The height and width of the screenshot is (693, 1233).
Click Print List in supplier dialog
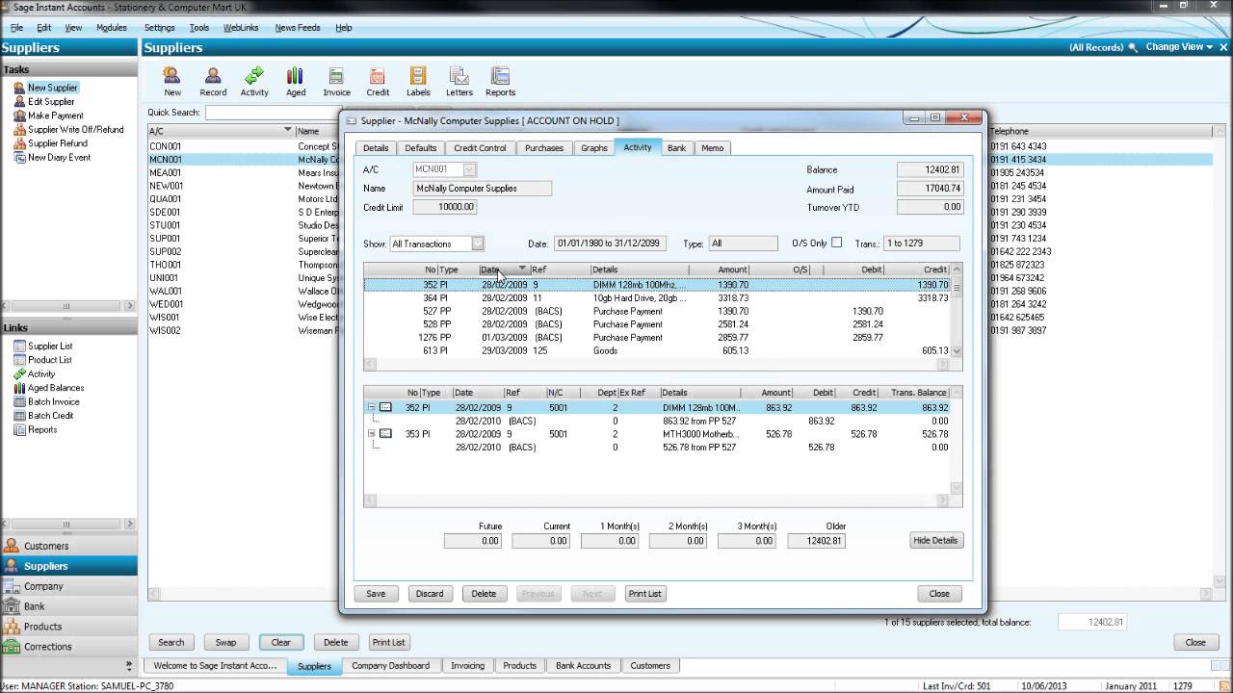coord(645,594)
